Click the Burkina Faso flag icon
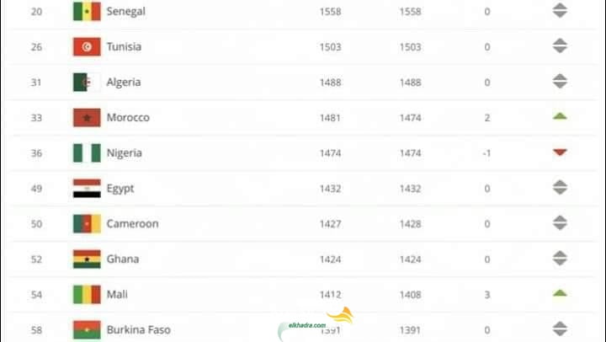Image resolution: width=606 pixels, height=342 pixels. coord(87,330)
